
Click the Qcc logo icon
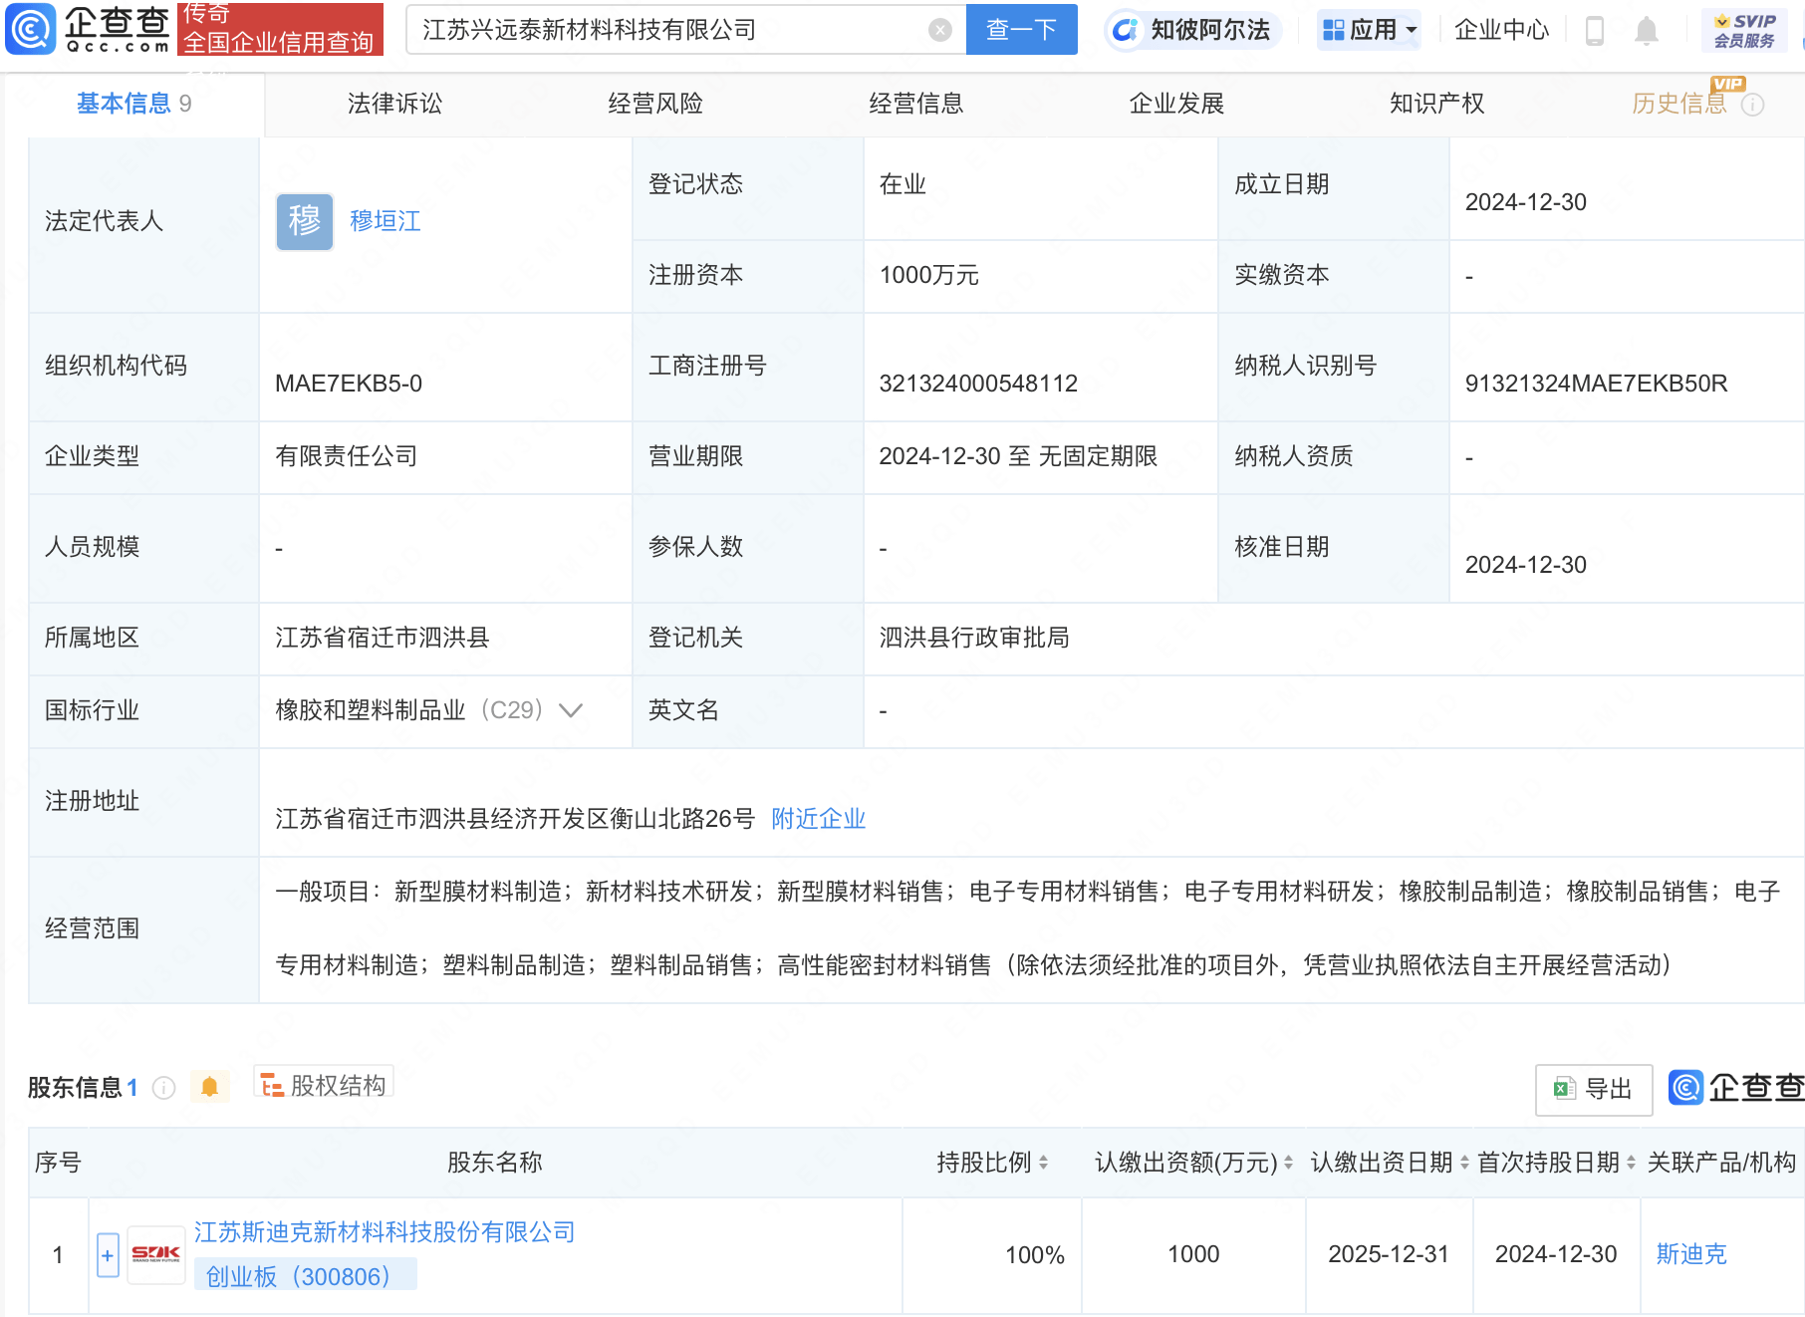pos(30,29)
